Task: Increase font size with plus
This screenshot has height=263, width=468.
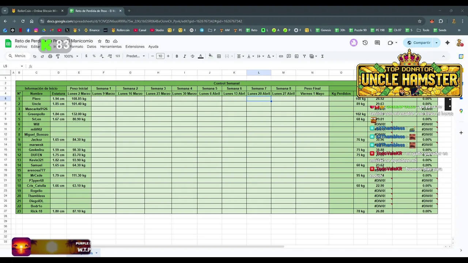Action: (168, 56)
